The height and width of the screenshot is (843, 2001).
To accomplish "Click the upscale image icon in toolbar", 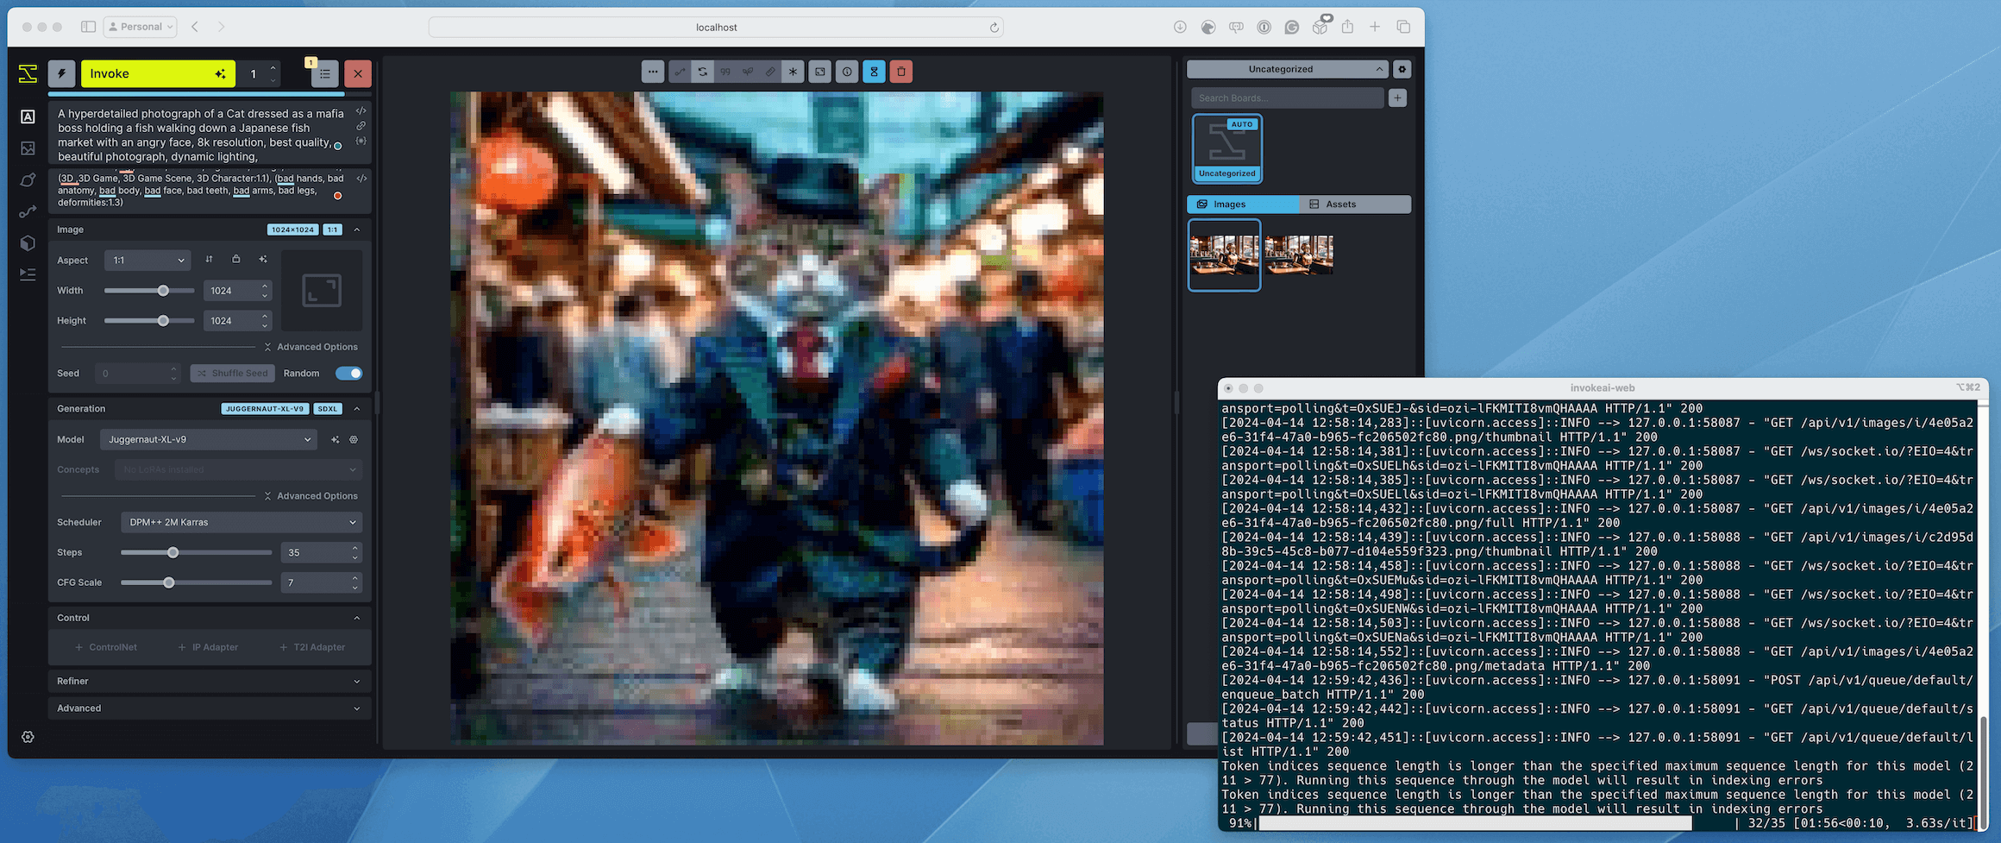I will click(x=820, y=72).
